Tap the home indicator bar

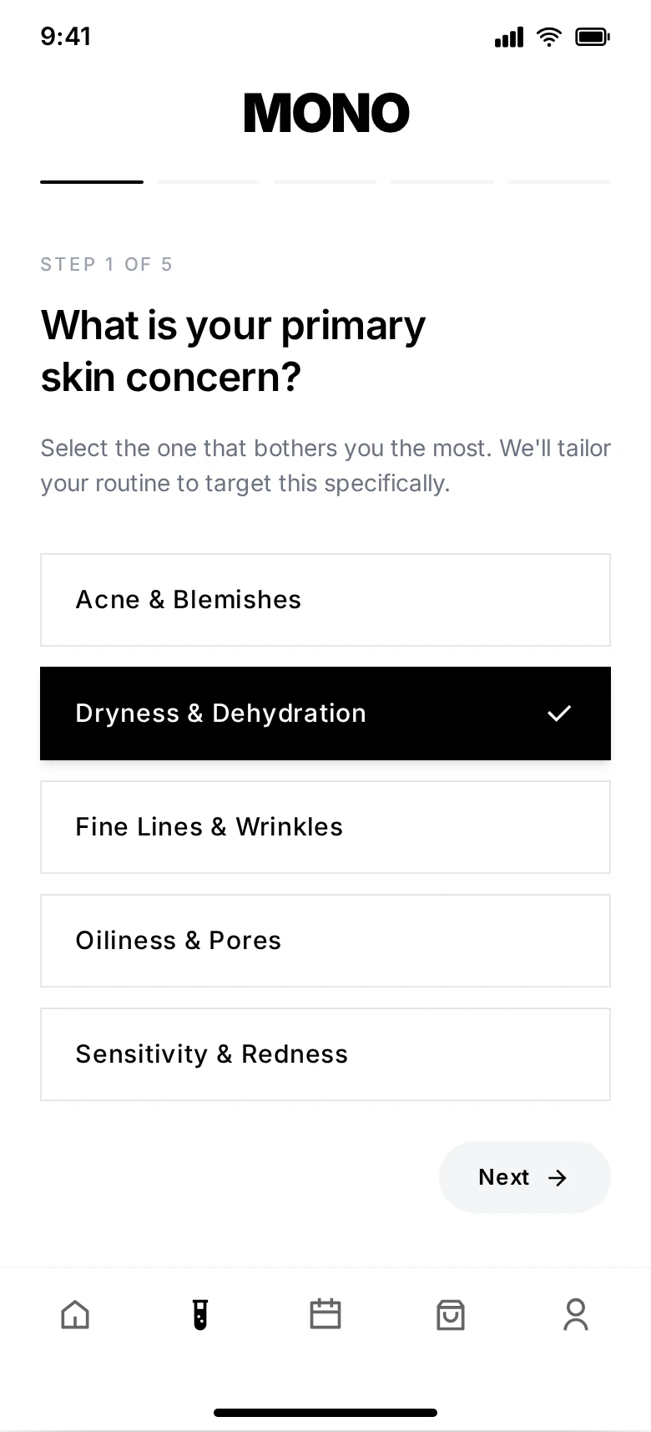[325, 1413]
